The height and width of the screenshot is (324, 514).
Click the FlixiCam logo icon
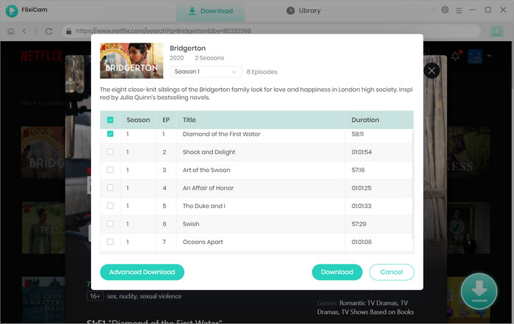tap(12, 11)
